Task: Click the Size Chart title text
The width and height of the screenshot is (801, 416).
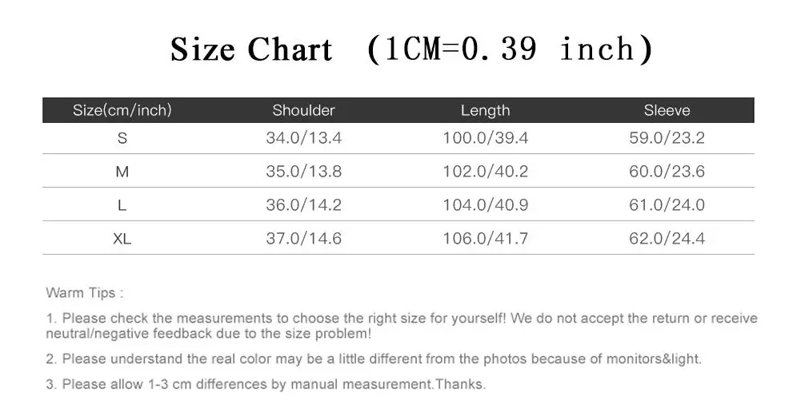Action: pos(250,50)
